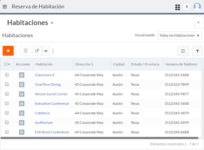Viewport: 204px width, 150px height.
Task: Toggle the header select-all checkbox
Action: coord(6,64)
